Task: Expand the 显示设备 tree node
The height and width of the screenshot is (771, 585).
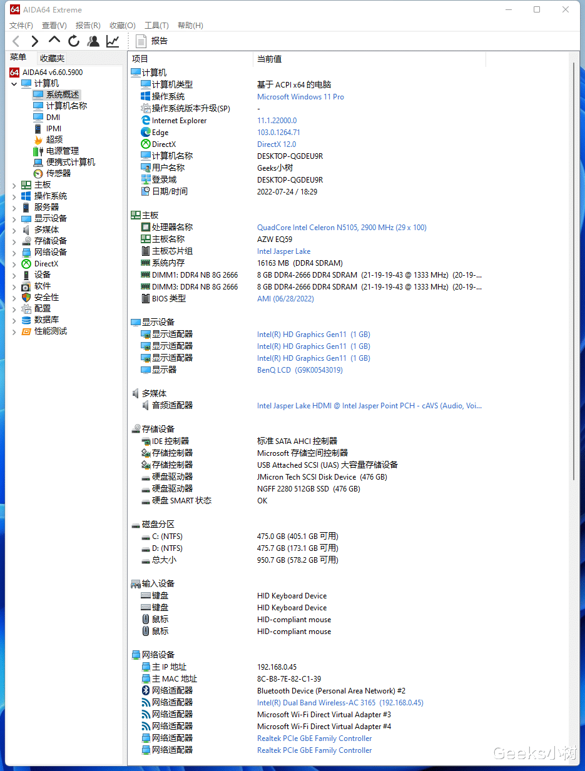Action: (14, 219)
